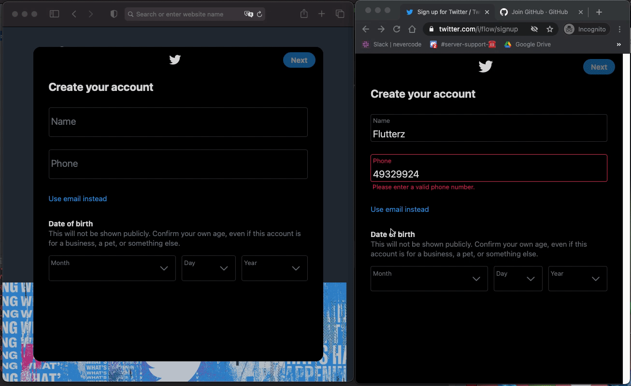The height and width of the screenshot is (386, 631).
Task: Open Safari privacy shield report
Action: tap(114, 14)
